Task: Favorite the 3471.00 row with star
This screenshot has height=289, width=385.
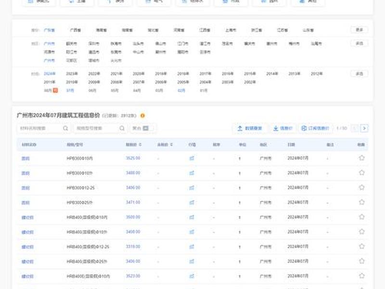Action: coord(361,202)
